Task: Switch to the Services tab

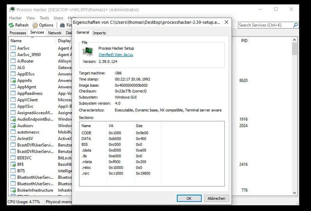Action: (37, 32)
